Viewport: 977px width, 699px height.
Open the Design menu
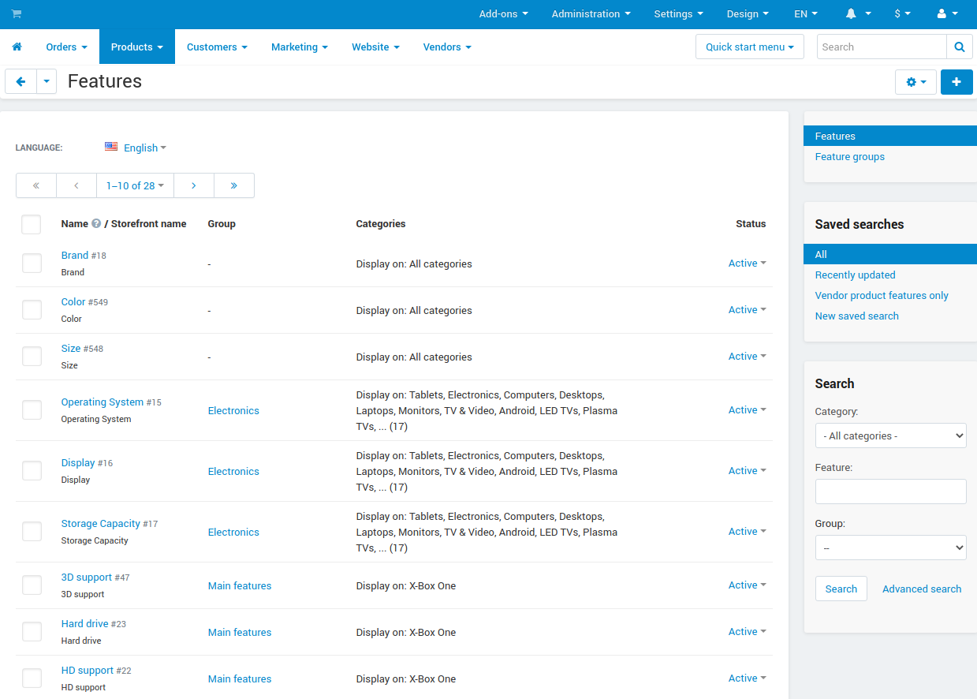pyautogui.click(x=748, y=14)
